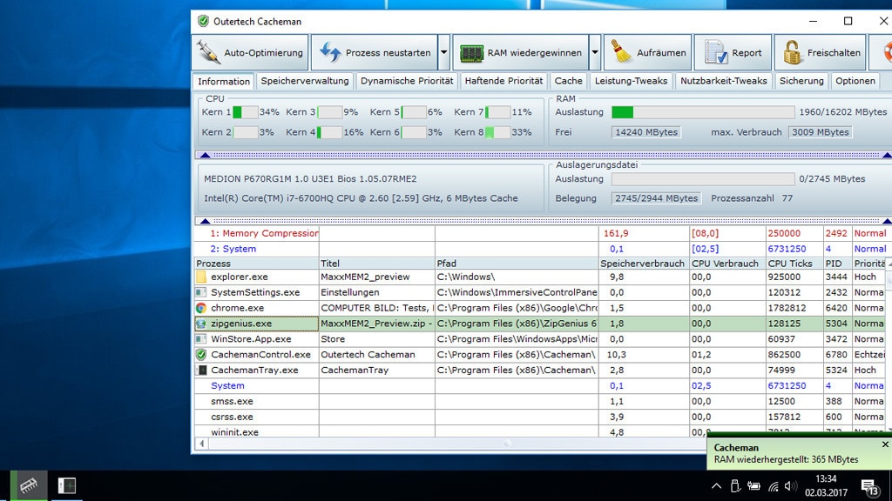This screenshot has width=892, height=501.
Task: Click the USB safely remove tray icon
Action: [735, 486]
